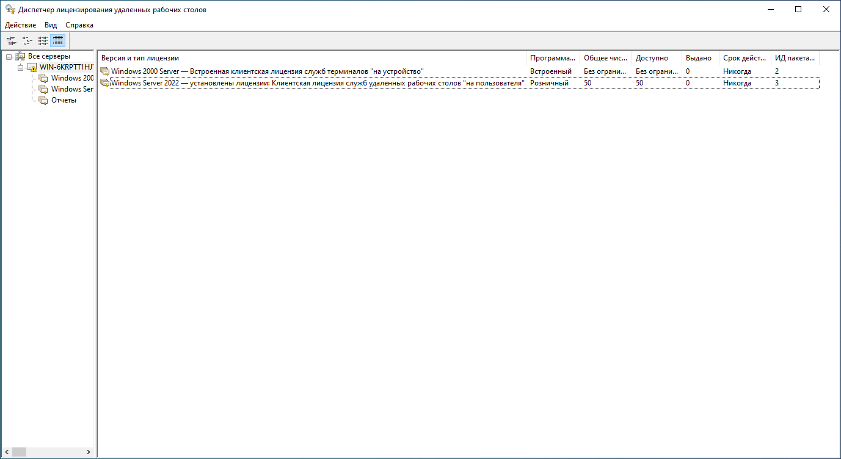Screen dimensions: 841x459
Task: Sort by Версия и тип лицензии column header
Action: click(x=312, y=58)
